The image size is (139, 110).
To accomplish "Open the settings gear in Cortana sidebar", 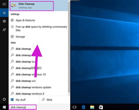I will tap(4, 21).
